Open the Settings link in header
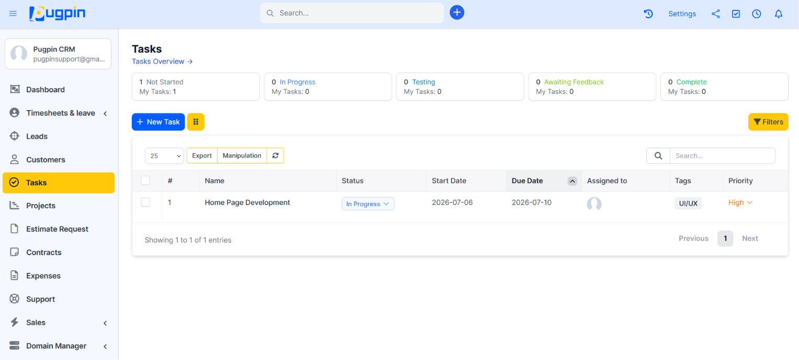This screenshot has width=799, height=360. pos(682,14)
